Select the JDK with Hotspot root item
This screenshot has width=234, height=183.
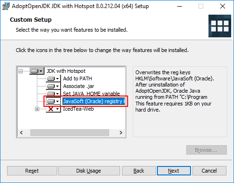click(x=66, y=71)
